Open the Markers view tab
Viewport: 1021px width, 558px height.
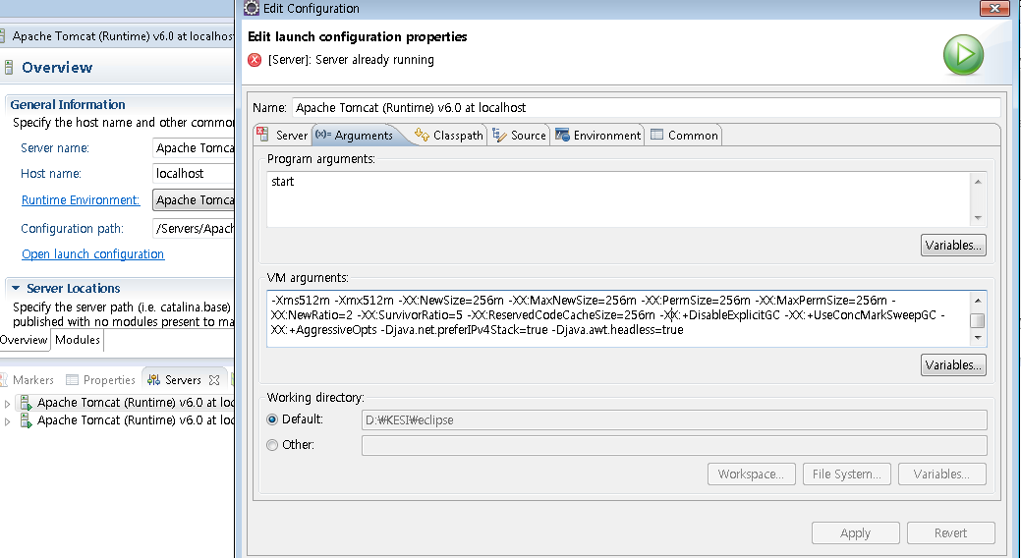click(x=28, y=379)
